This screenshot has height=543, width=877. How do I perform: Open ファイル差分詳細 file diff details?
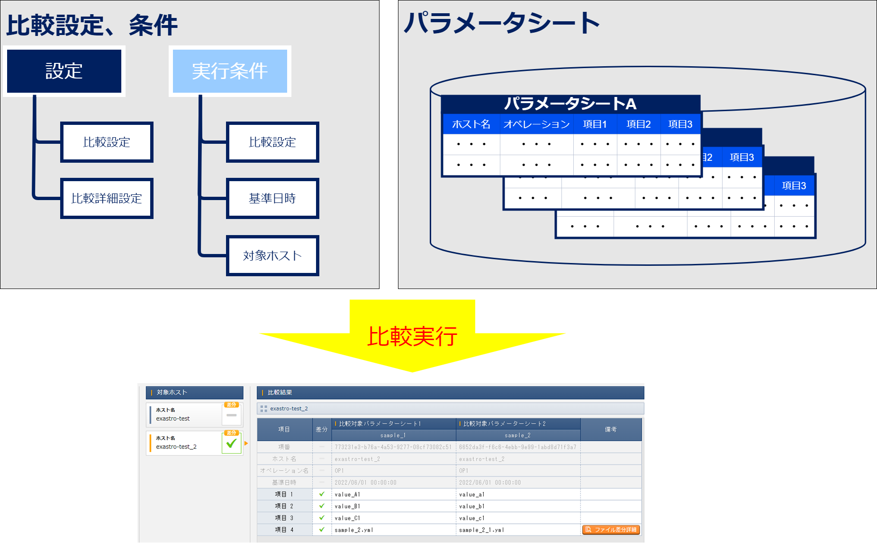(611, 530)
